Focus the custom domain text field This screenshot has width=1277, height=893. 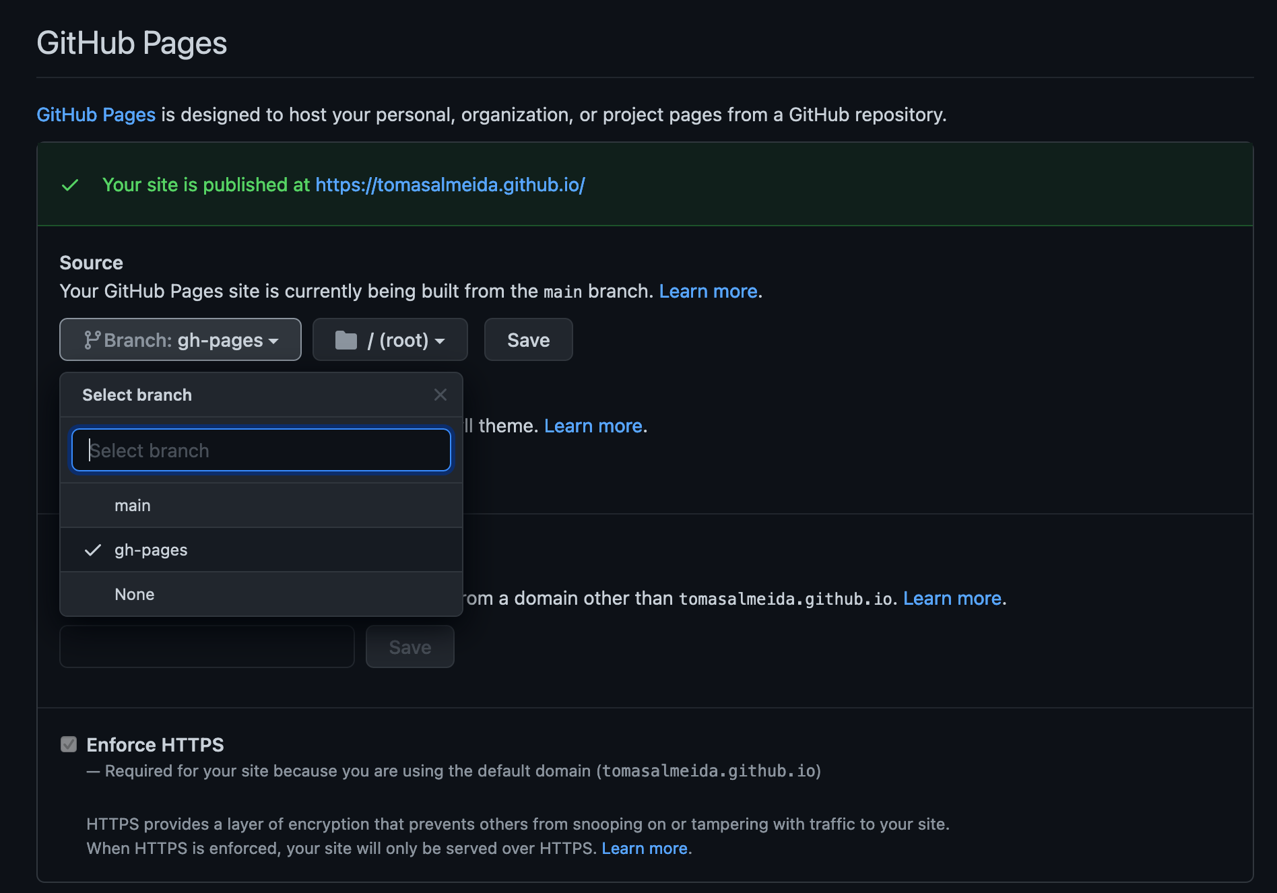tap(207, 647)
